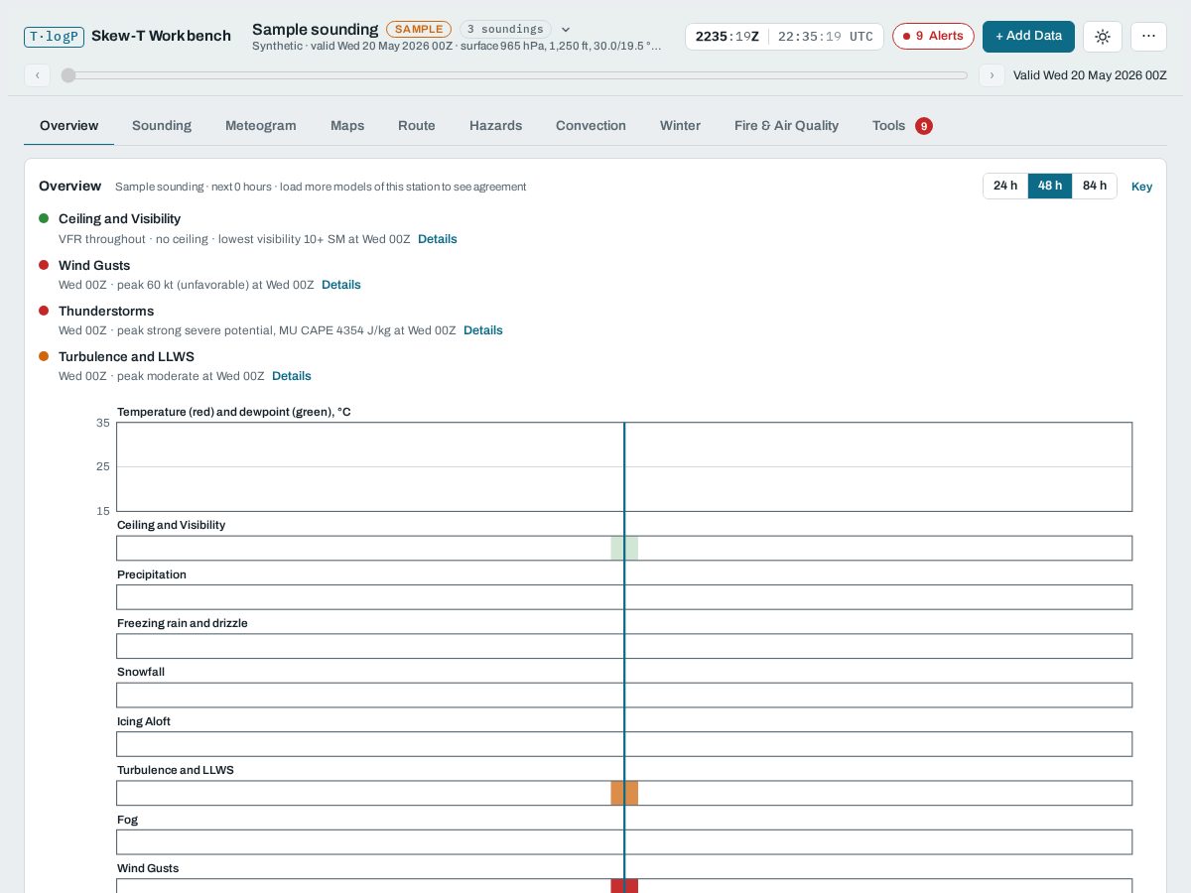Screen dimensions: 1191x893
Task: Click green Ceiling and Visibility status dot
Action: pyautogui.click(x=44, y=218)
